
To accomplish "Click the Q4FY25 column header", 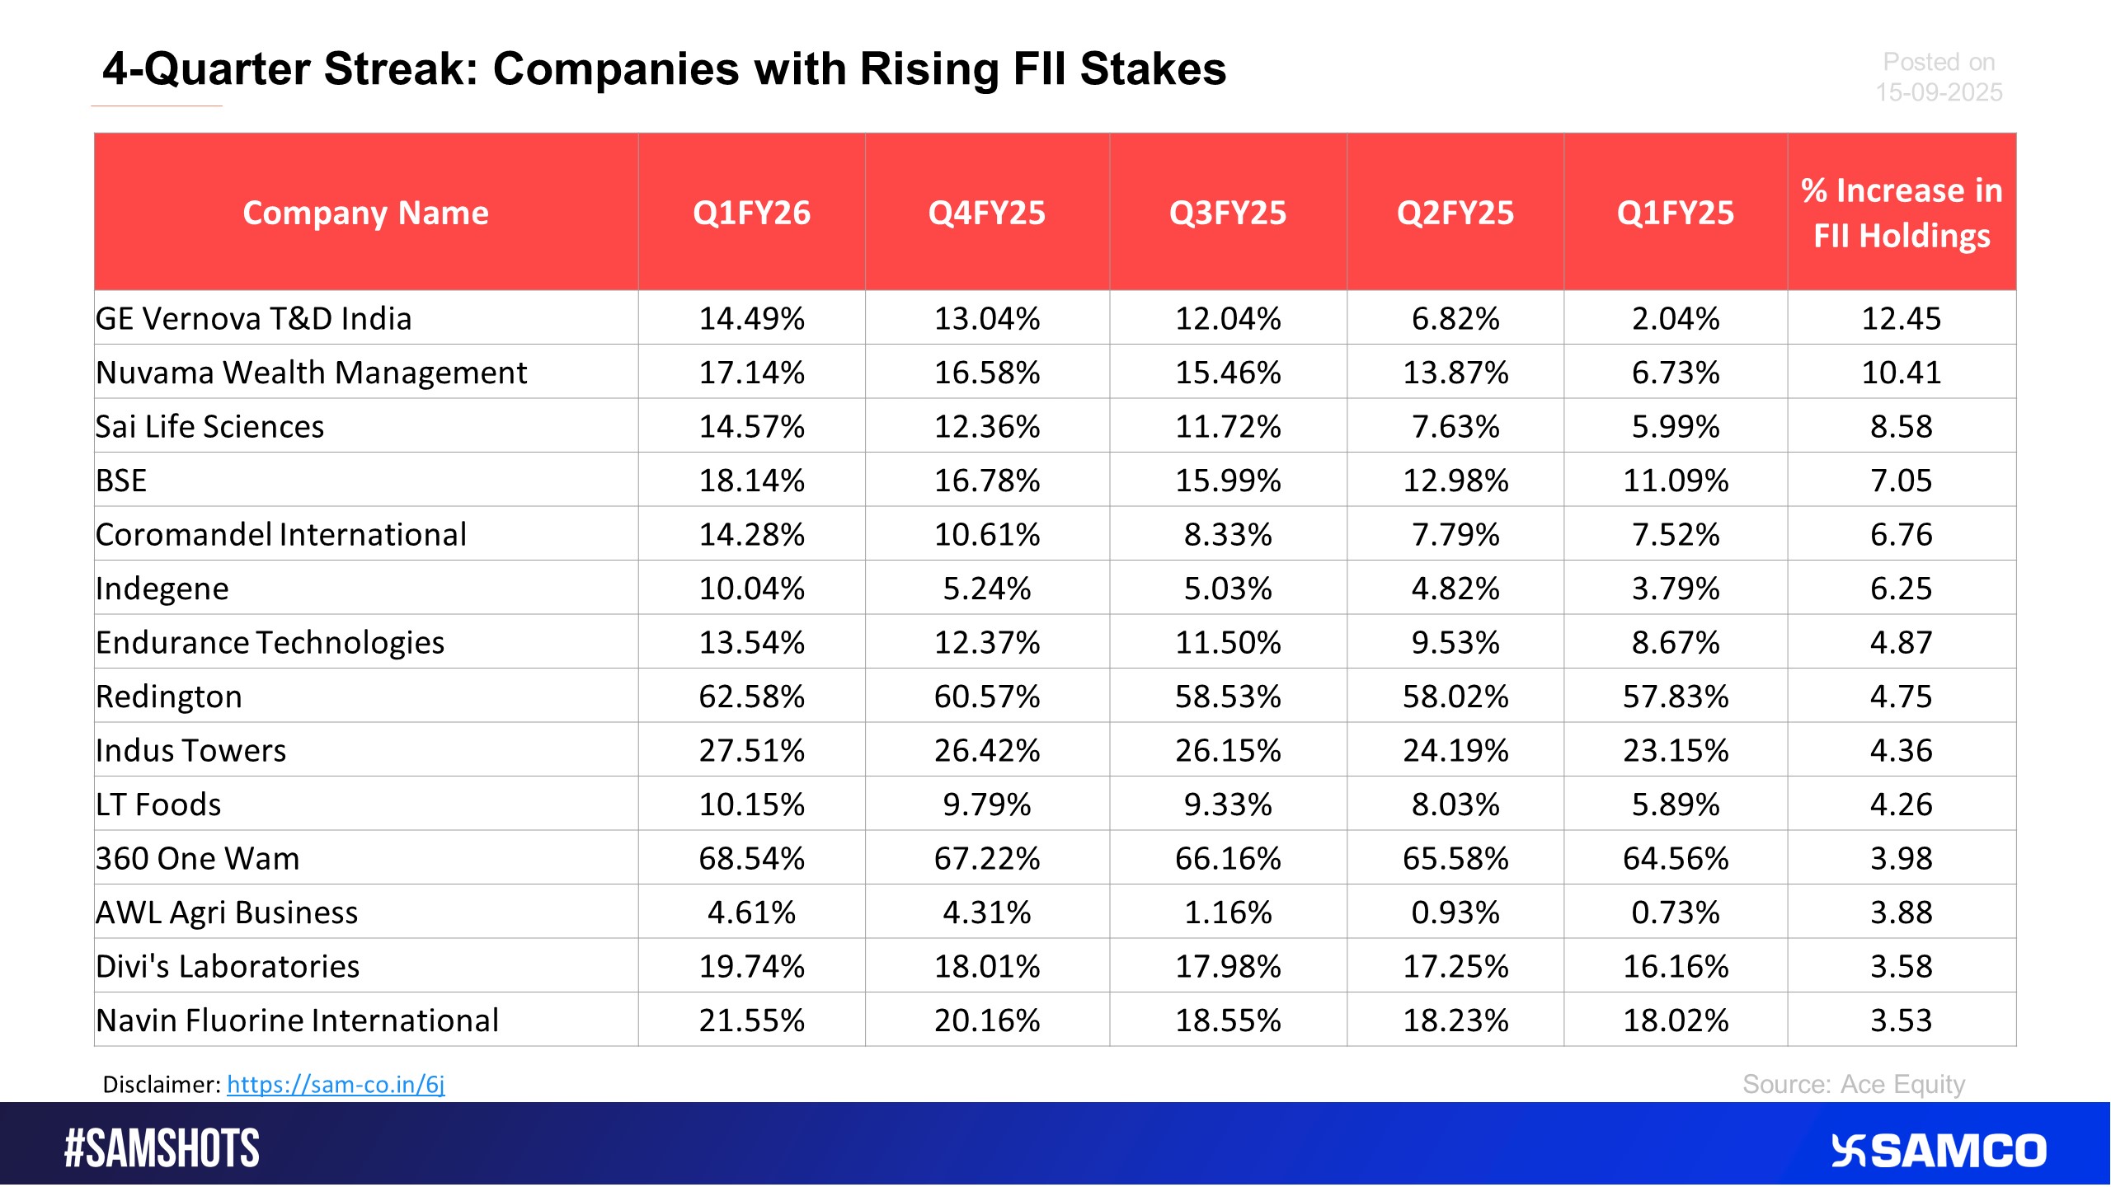I will [986, 213].
